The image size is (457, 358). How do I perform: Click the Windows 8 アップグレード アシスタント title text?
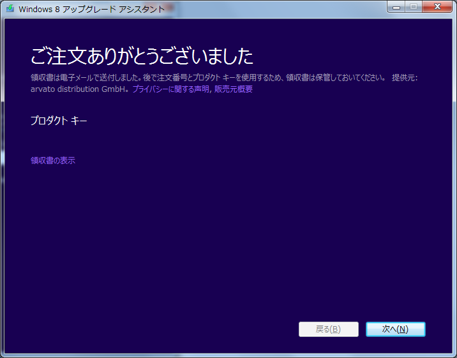pos(92,9)
